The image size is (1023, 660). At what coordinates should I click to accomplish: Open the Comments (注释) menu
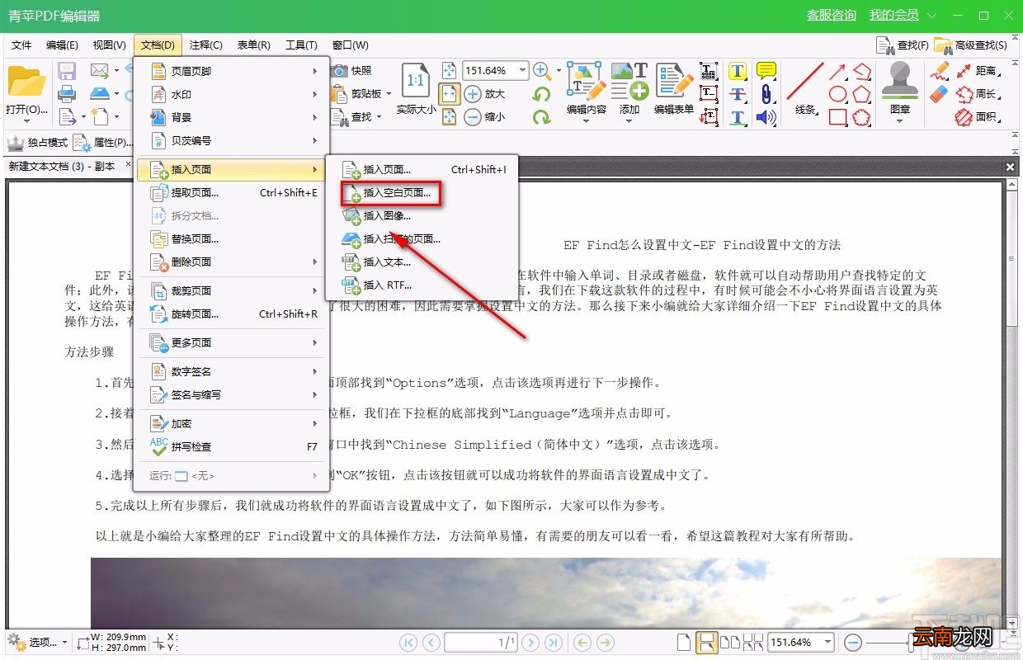click(205, 45)
